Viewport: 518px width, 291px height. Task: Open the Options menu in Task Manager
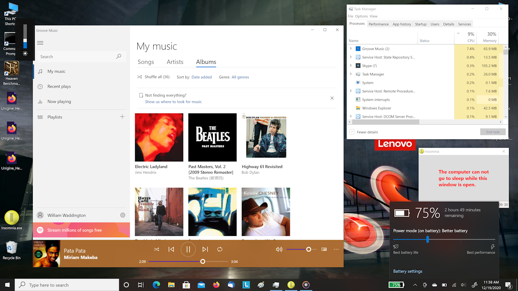(361, 16)
